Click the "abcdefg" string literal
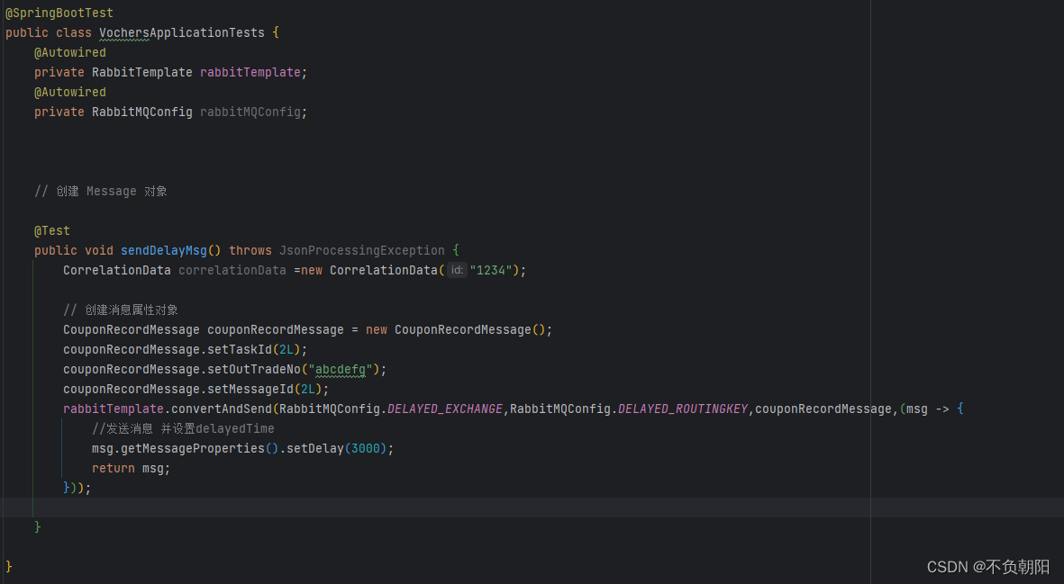The width and height of the screenshot is (1064, 584). pyautogui.click(x=341, y=369)
